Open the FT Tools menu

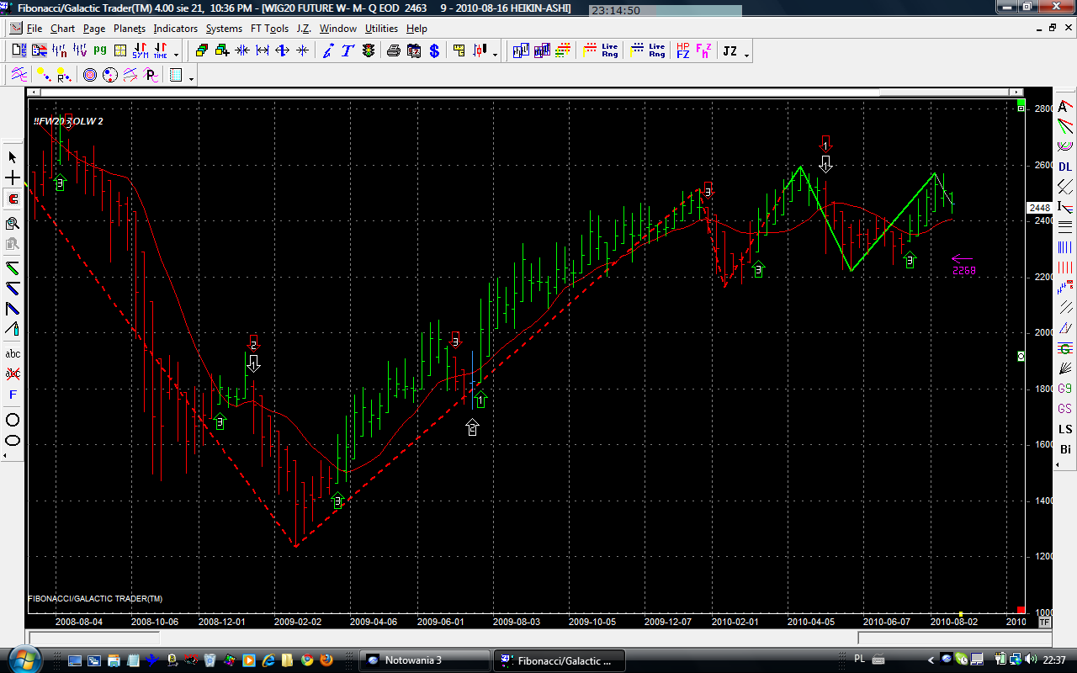point(269,29)
